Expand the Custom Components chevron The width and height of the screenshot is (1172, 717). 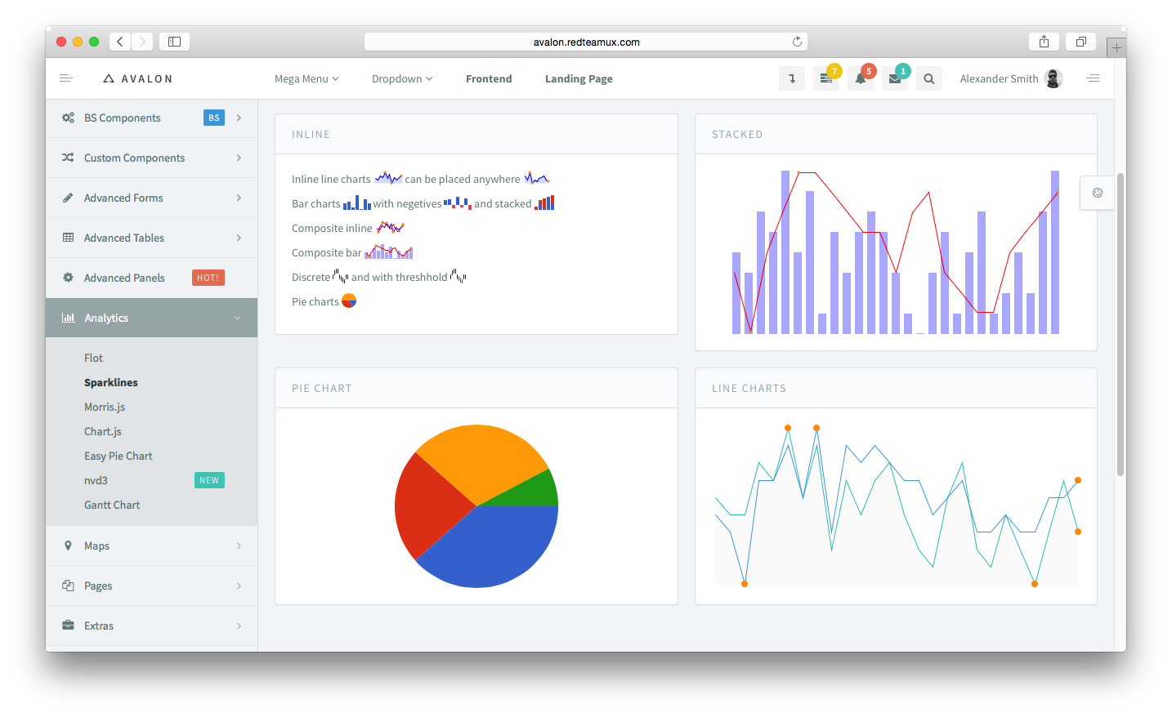[x=239, y=158]
